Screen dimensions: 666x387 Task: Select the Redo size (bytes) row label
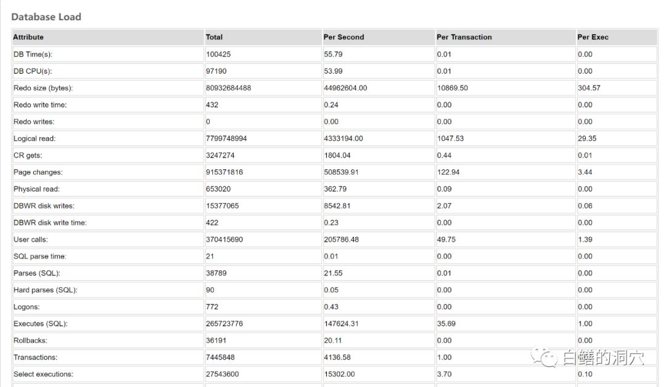47,88
